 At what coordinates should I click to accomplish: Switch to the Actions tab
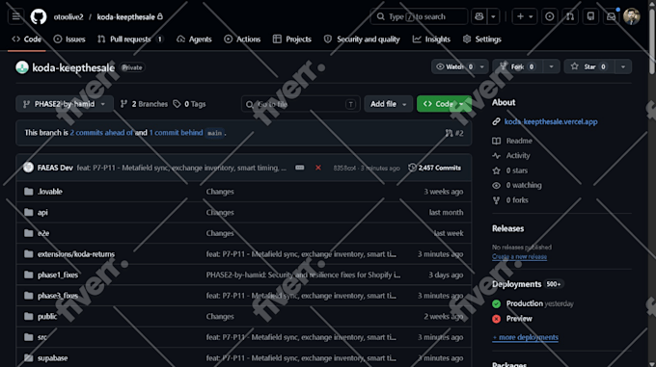point(242,39)
